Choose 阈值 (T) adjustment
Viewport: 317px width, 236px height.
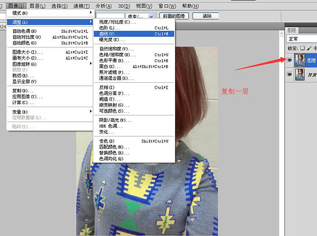(134, 99)
